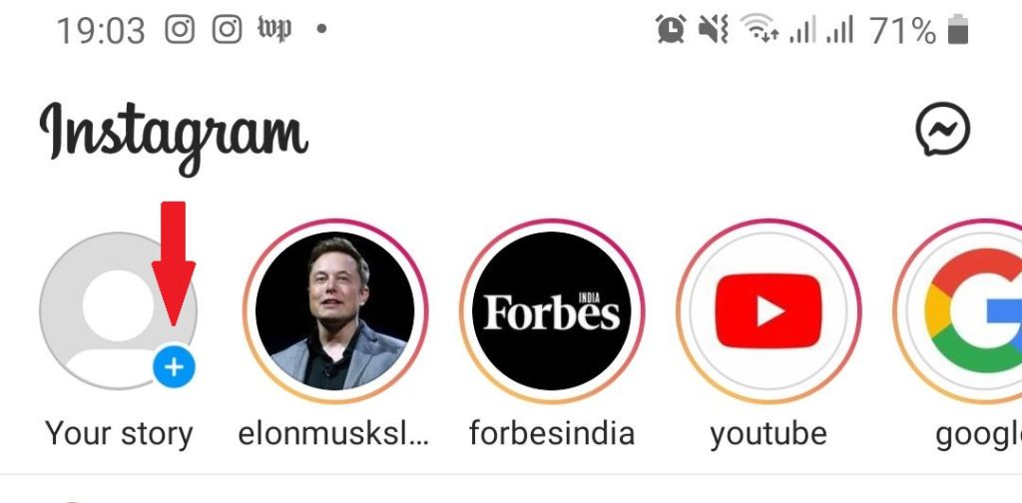The height and width of the screenshot is (503, 1022).
Task: Tap the Wi-Fi signal status icon
Action: (x=760, y=29)
